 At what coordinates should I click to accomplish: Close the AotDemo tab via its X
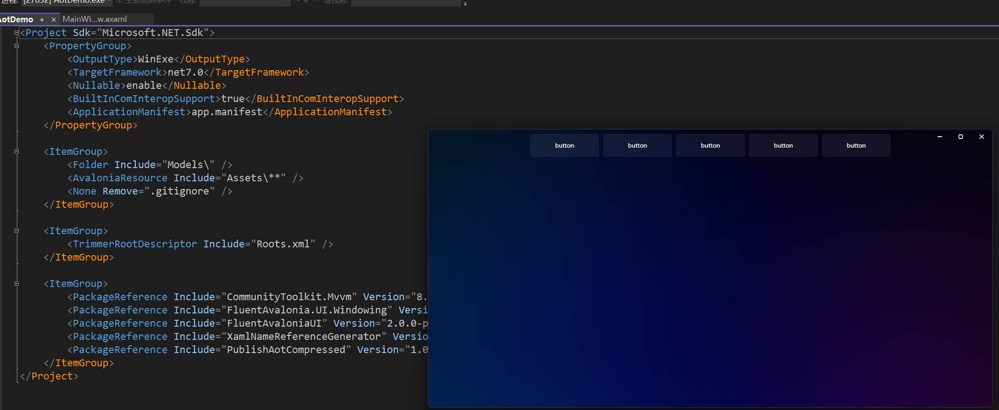pyautogui.click(x=53, y=20)
